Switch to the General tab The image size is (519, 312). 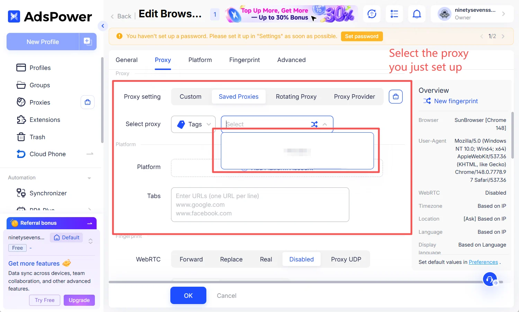point(126,60)
